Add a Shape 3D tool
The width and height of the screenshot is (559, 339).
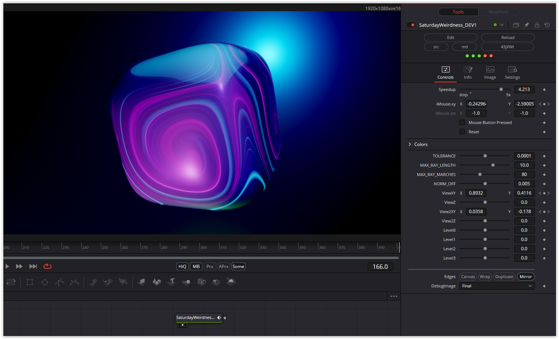(x=157, y=282)
